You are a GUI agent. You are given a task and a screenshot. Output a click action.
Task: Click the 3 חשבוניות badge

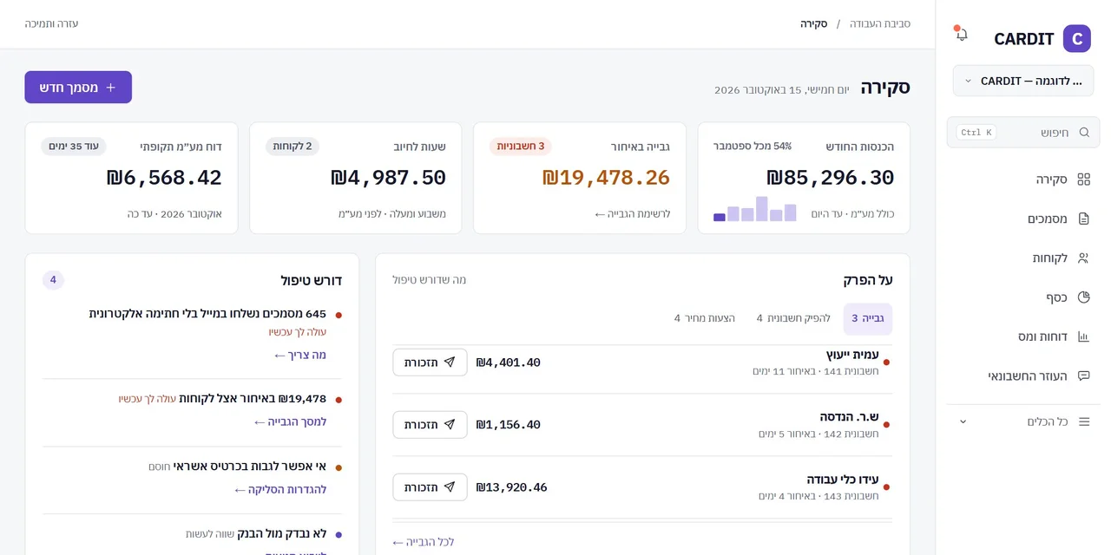(521, 146)
